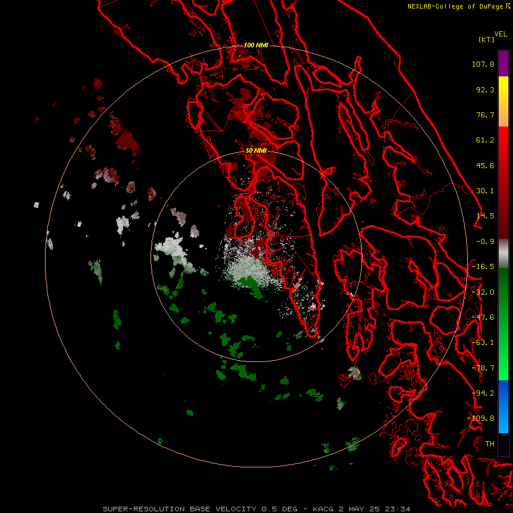Click the [KT] units label
This screenshot has width=513, height=513.
[x=487, y=39]
